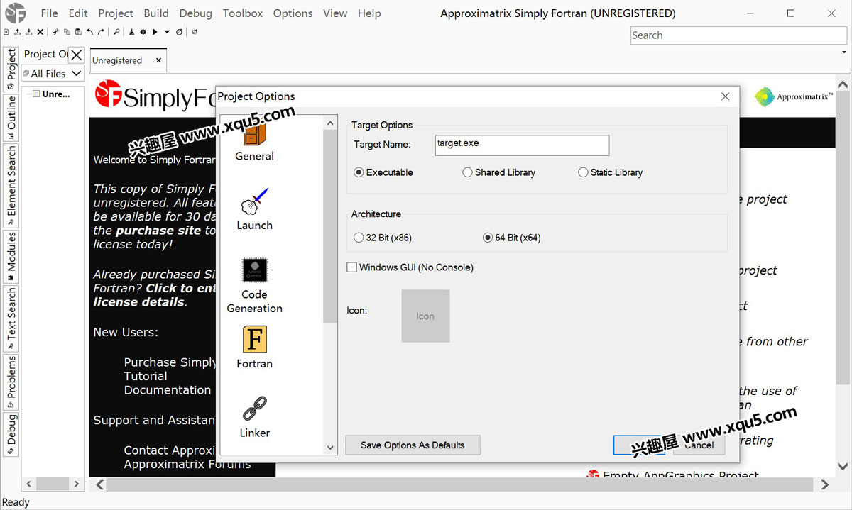Click the Cut scissors toolbar icon
Screen dimensions: 852x510
point(56,32)
